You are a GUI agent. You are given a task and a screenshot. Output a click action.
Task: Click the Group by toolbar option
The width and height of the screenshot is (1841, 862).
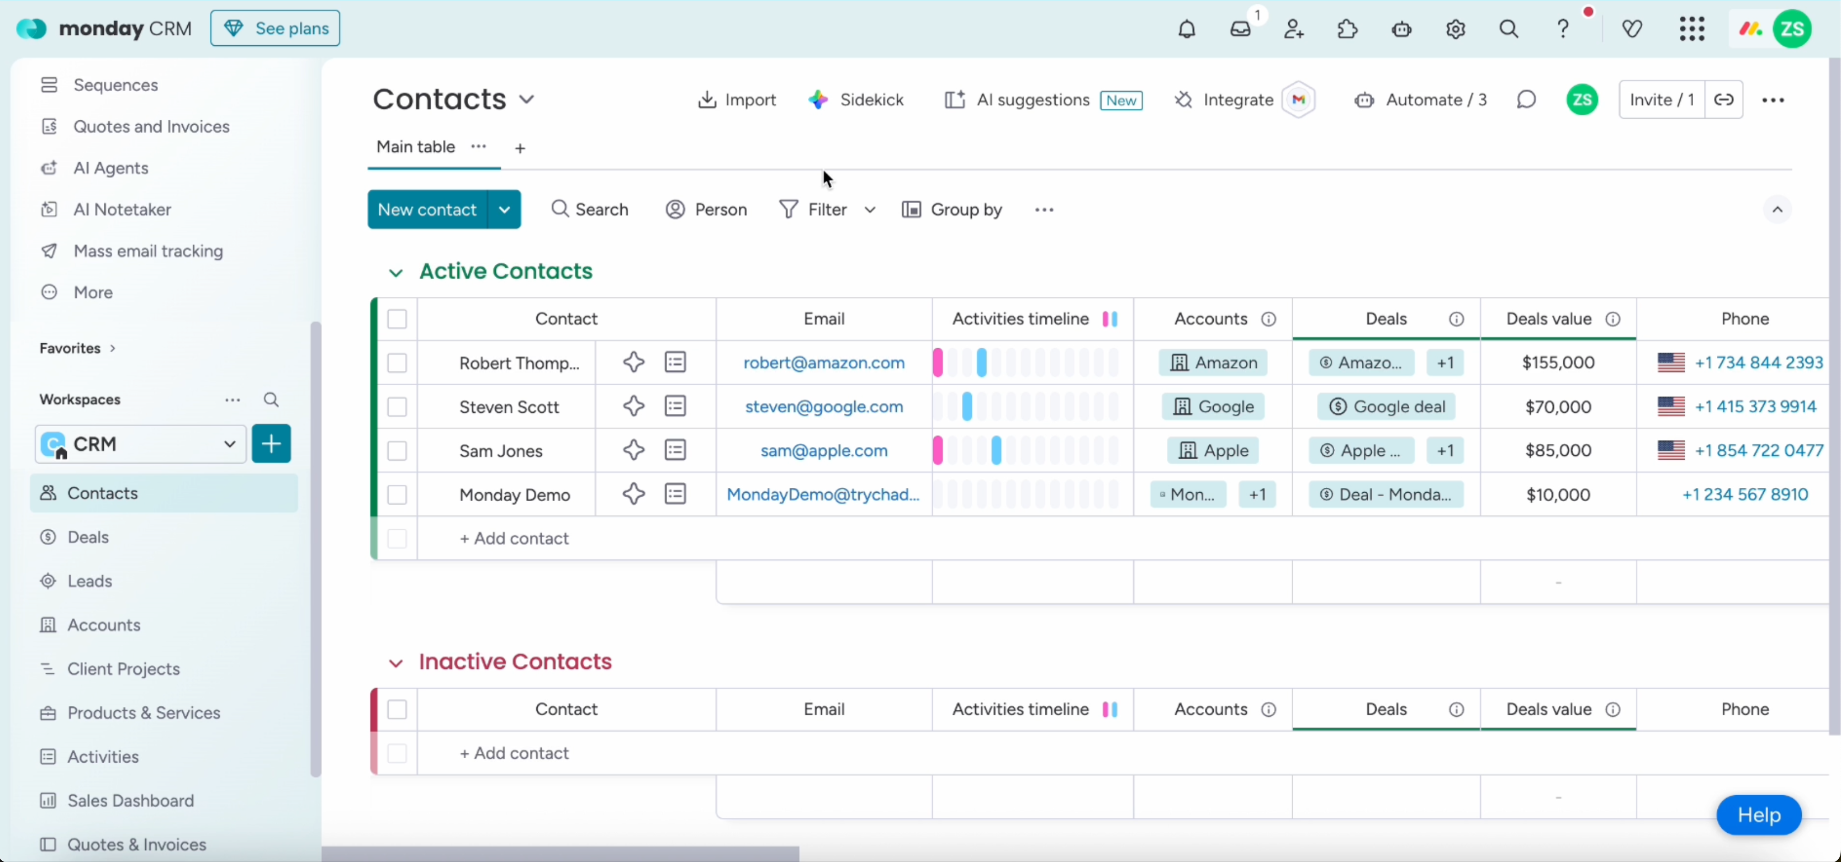coord(952,210)
